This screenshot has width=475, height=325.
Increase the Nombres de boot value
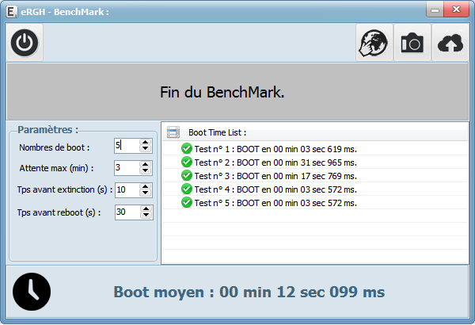[146, 143]
